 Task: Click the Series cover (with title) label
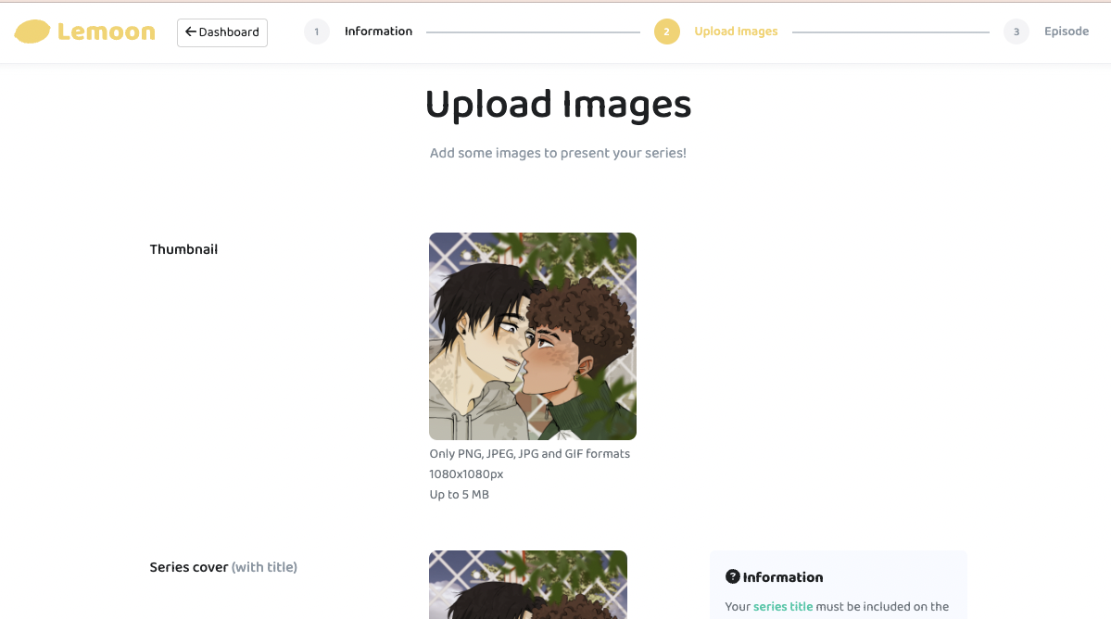point(223,567)
